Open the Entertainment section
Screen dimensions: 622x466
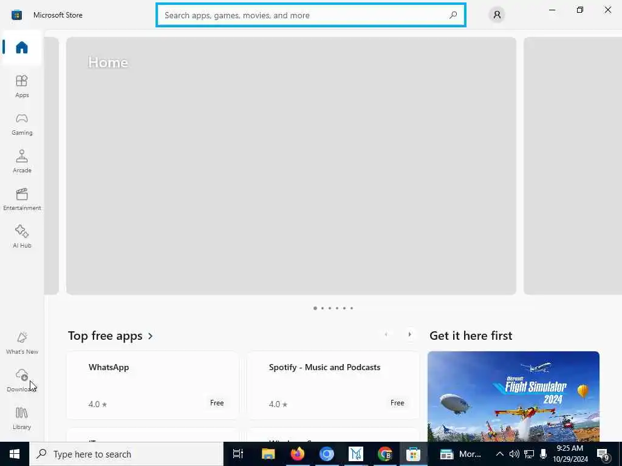(x=22, y=199)
